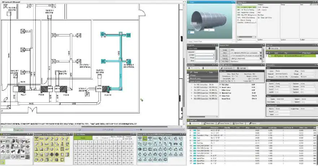
Task: Select the green highlighted tab in the number-grid panel
Action: tap(83, 138)
